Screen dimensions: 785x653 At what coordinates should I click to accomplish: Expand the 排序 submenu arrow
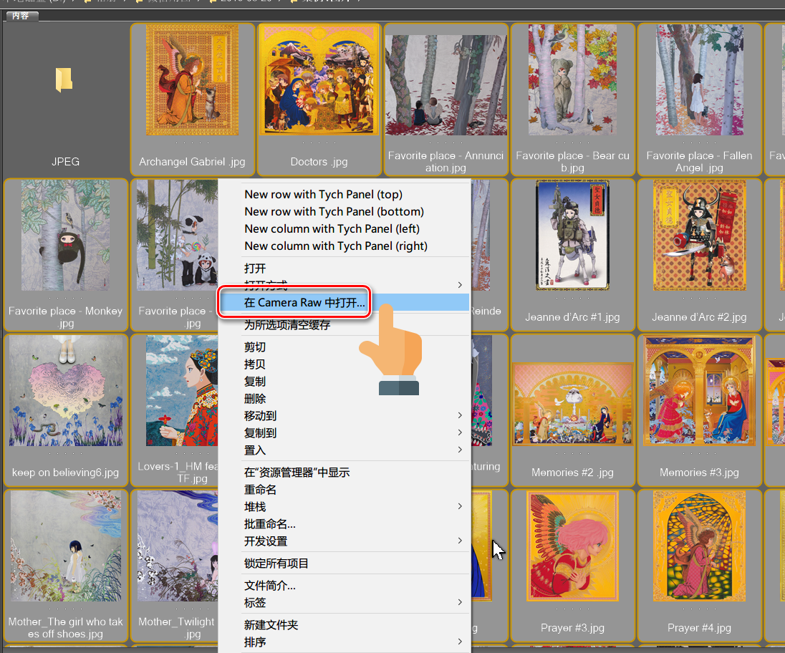tap(460, 642)
